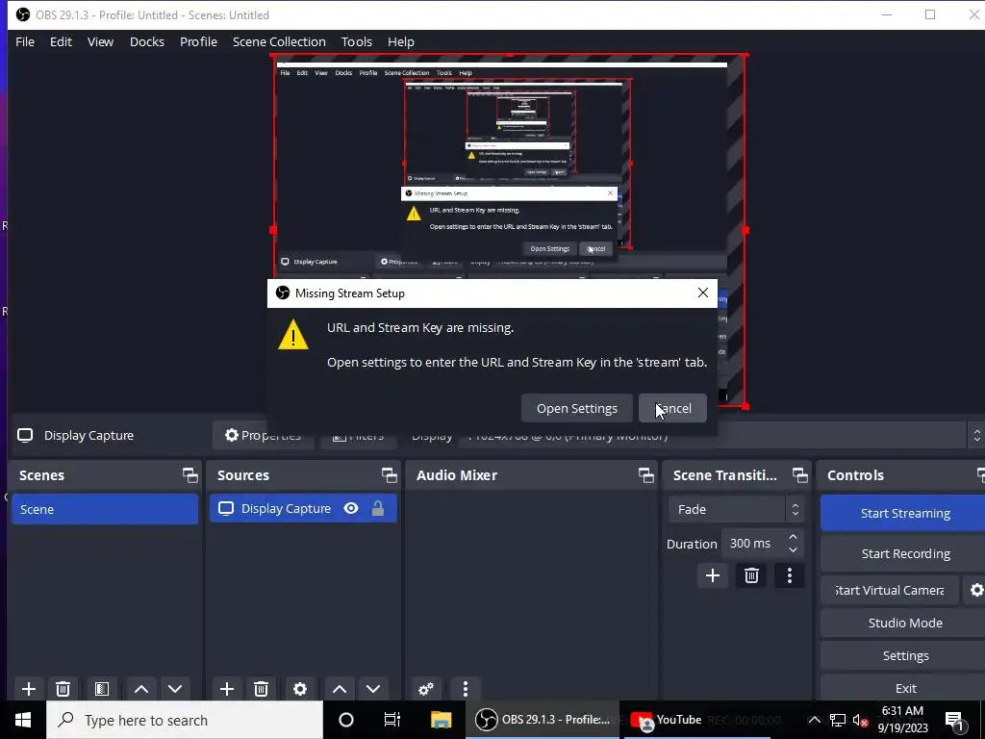Add a new source with plus icon

tap(227, 689)
